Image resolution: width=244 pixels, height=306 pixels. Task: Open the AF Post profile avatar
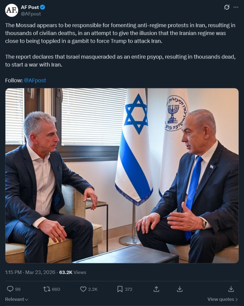[x=12, y=10]
